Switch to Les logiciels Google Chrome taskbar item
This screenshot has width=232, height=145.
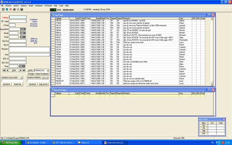38,143
